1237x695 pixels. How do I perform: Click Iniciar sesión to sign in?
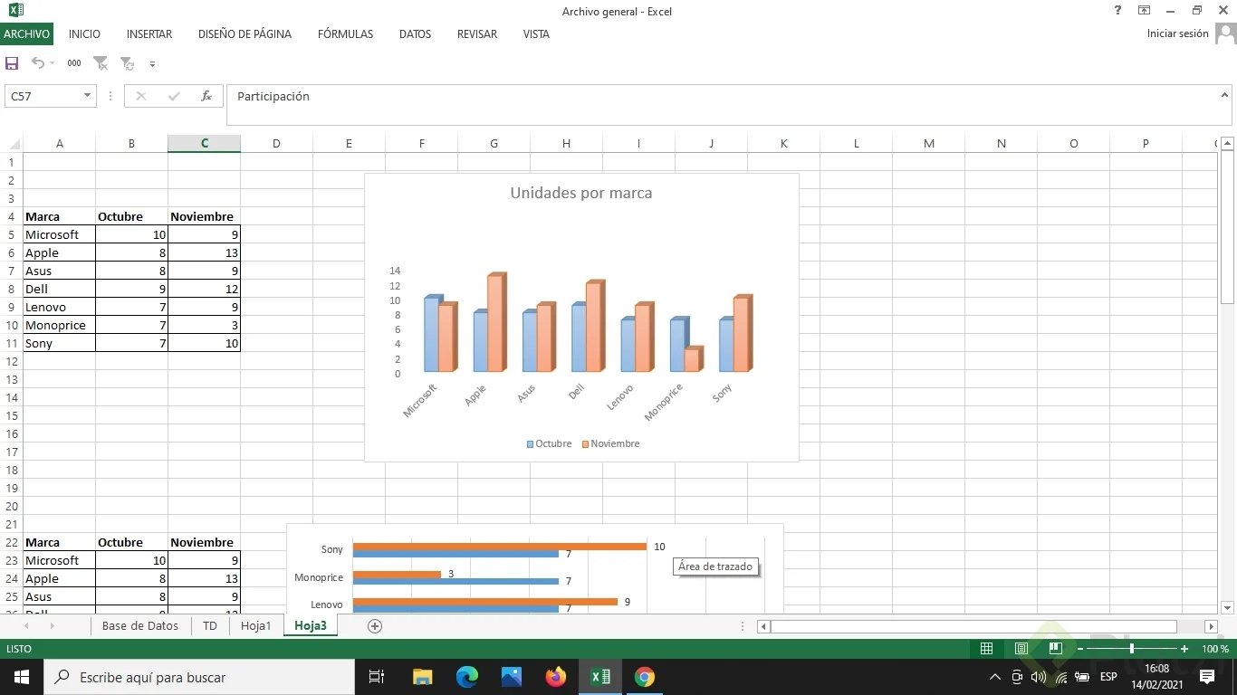point(1177,33)
